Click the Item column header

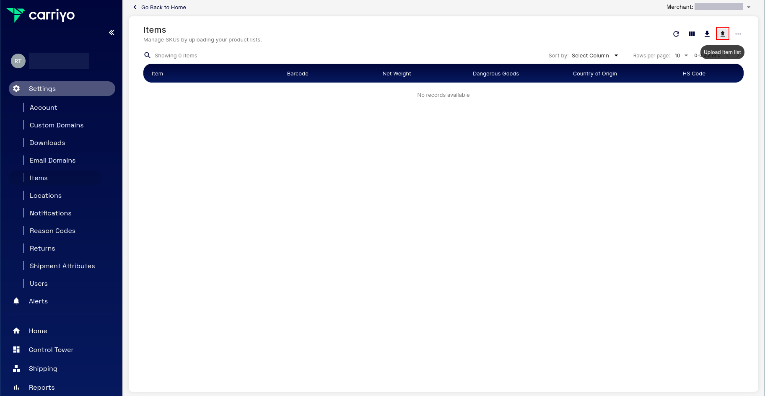click(157, 73)
